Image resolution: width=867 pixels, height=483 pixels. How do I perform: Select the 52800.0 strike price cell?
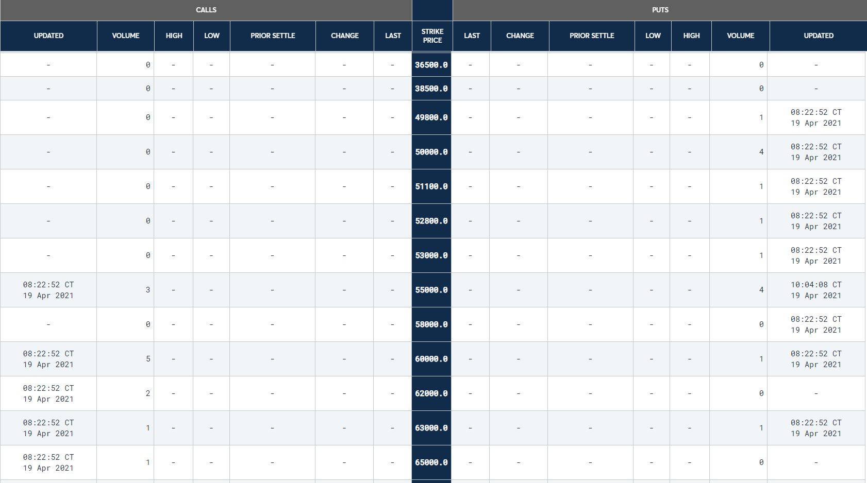[431, 221]
